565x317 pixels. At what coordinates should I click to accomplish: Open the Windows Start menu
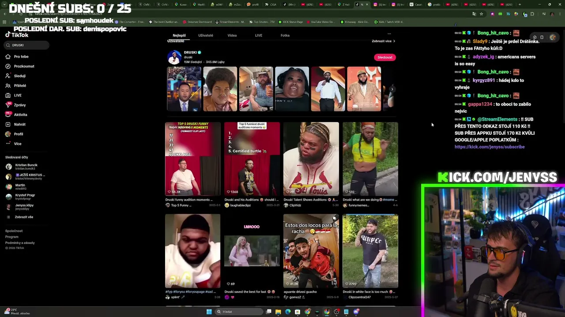click(x=209, y=312)
